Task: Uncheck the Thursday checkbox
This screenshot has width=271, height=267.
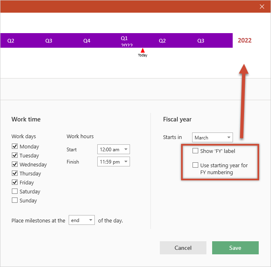Action: point(15,173)
